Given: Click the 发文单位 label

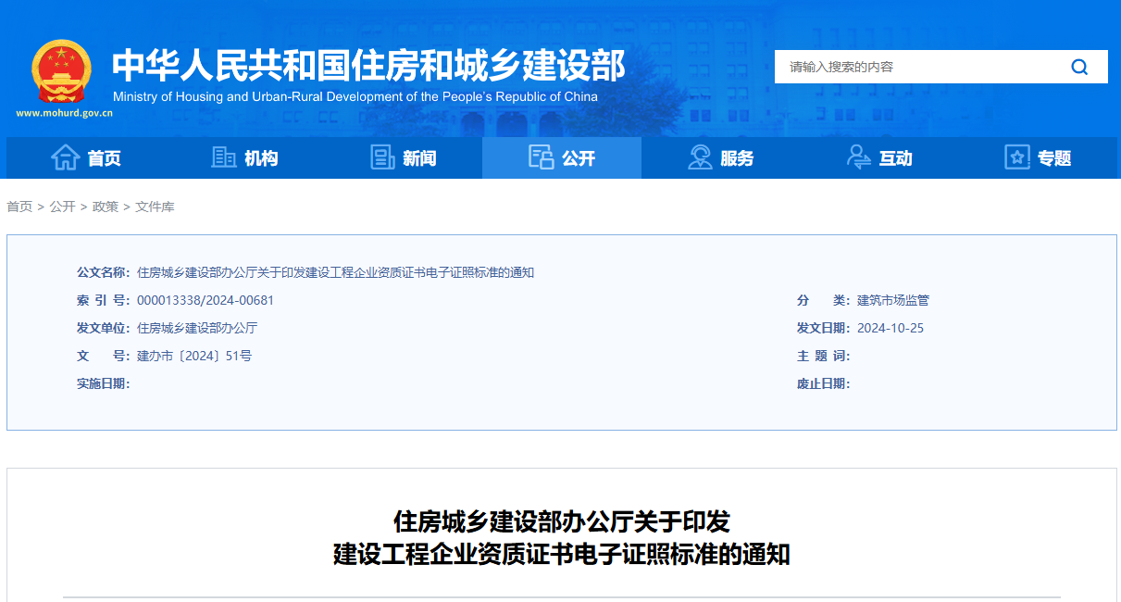Looking at the screenshot, I should (104, 328).
